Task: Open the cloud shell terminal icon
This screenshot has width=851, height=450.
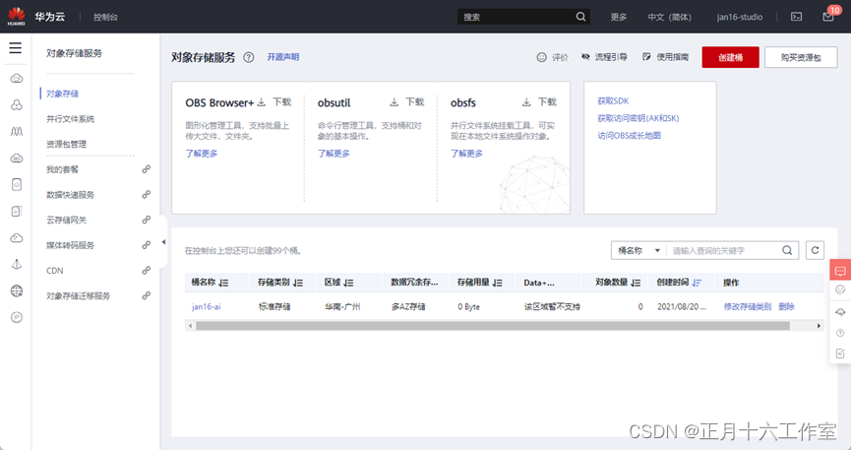Action: tap(796, 17)
